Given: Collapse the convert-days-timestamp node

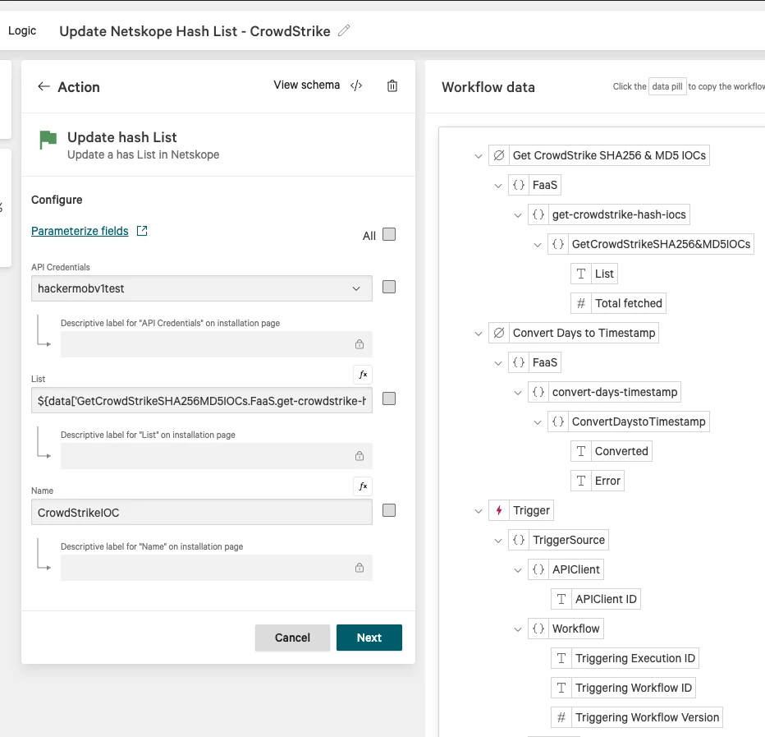Looking at the screenshot, I should [518, 392].
